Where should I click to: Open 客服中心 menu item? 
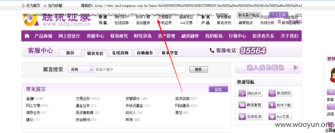pos(95,36)
